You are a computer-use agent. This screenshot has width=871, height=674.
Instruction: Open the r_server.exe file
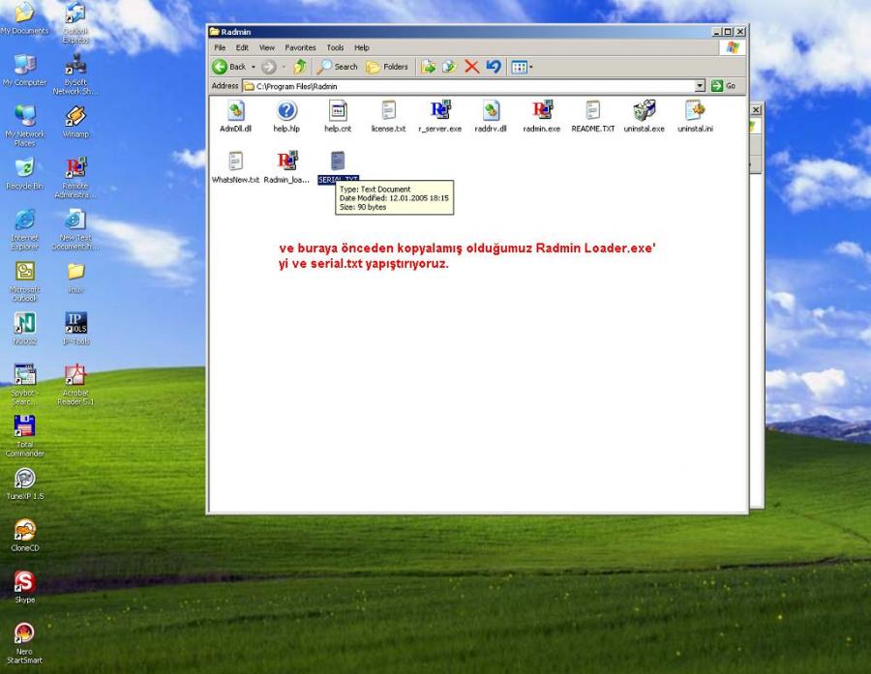click(440, 111)
